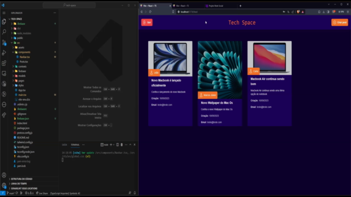The height and width of the screenshot is (197, 351).
Task: Go back in the browser
Action: (x=141, y=12)
